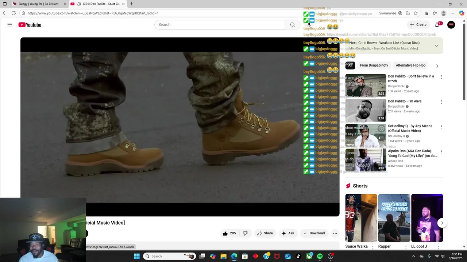Screen dimensions: 467x262
Task: Open Edge media control music icon
Action: point(426,13)
